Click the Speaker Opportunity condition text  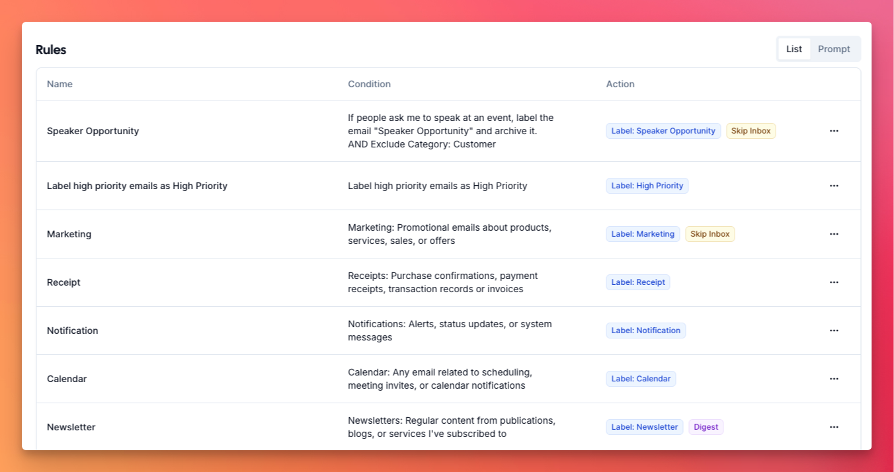point(451,131)
